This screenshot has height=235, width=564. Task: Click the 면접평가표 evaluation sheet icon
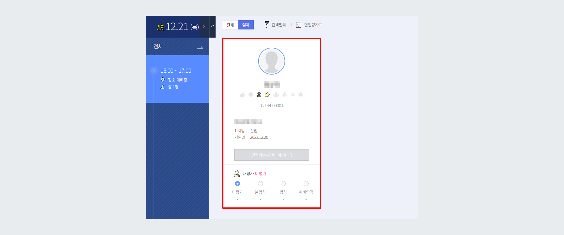pos(299,25)
